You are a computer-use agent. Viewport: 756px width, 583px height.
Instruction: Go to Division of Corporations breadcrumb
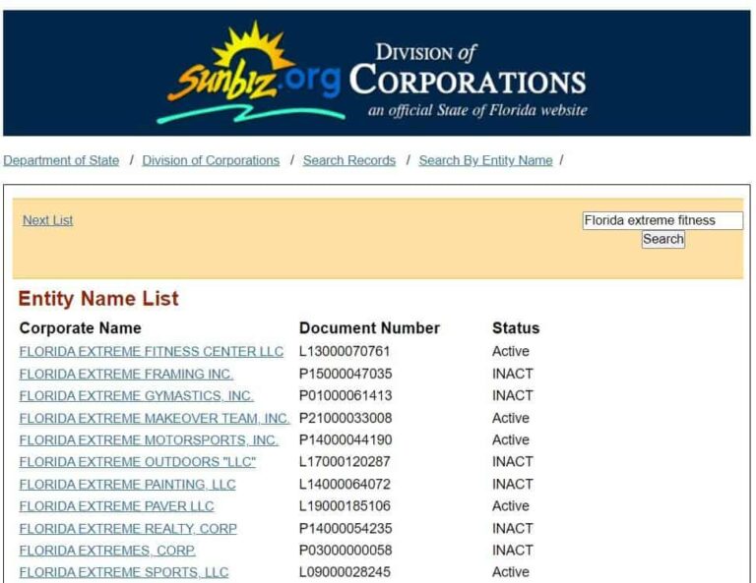[211, 160]
